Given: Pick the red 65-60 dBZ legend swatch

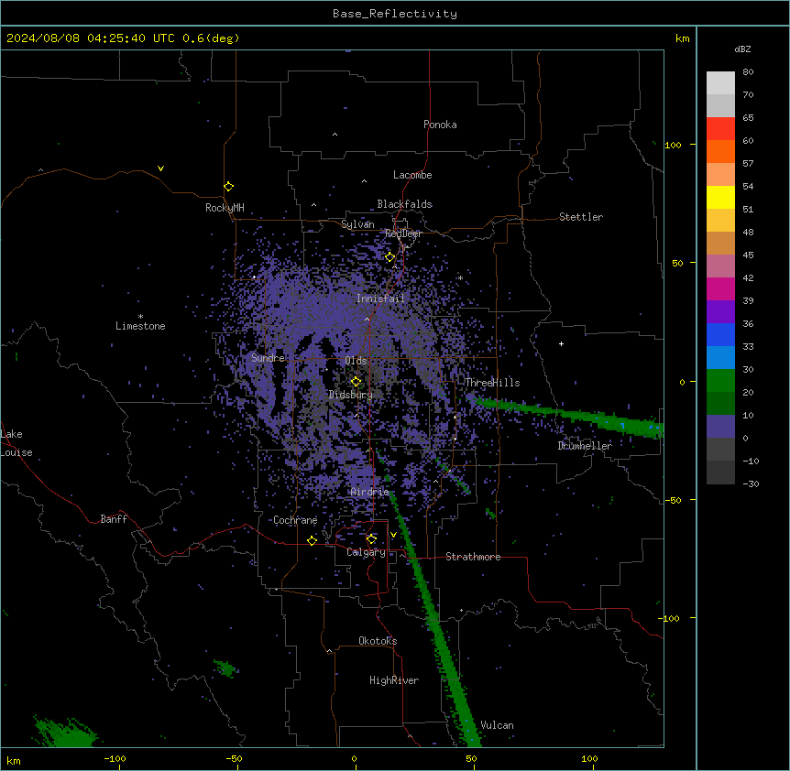Looking at the screenshot, I should click(720, 129).
